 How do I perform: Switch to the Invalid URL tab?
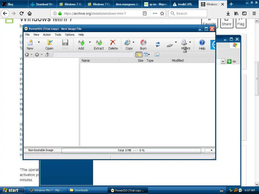pyautogui.click(x=184, y=4)
